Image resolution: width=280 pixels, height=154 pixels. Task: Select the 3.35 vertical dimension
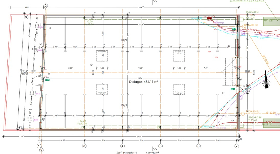pos(103,73)
